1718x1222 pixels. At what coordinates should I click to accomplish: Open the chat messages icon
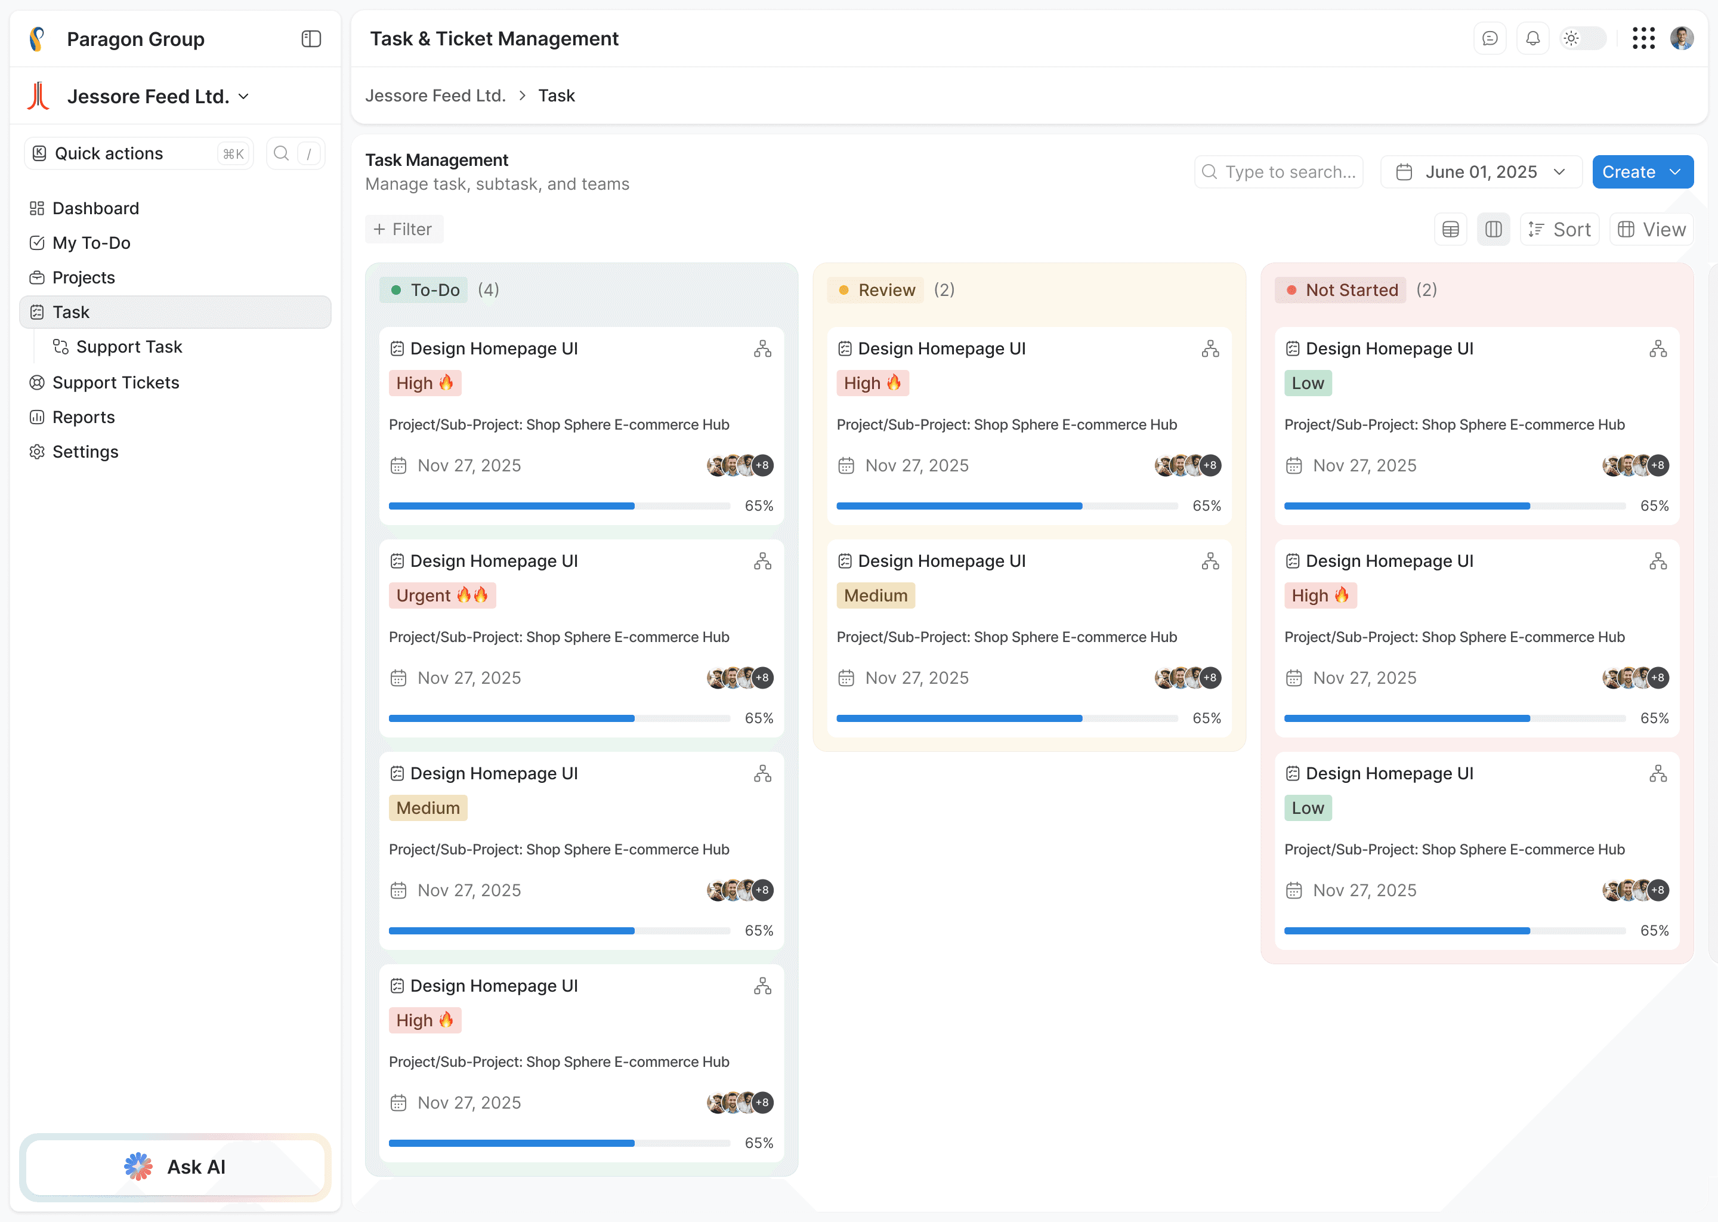tap(1490, 39)
